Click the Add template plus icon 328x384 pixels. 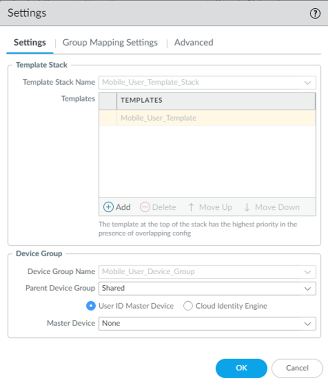pos(108,207)
